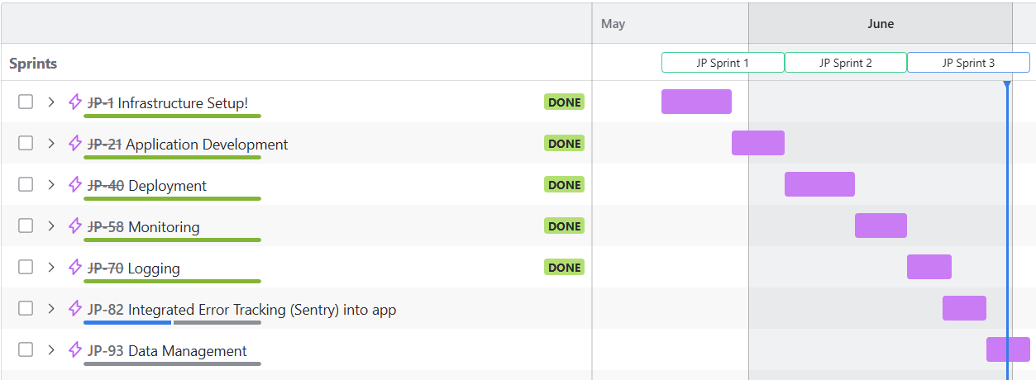Select the epic icon next to JP-40 Deployment
This screenshot has width=1036, height=380.
coord(75,184)
